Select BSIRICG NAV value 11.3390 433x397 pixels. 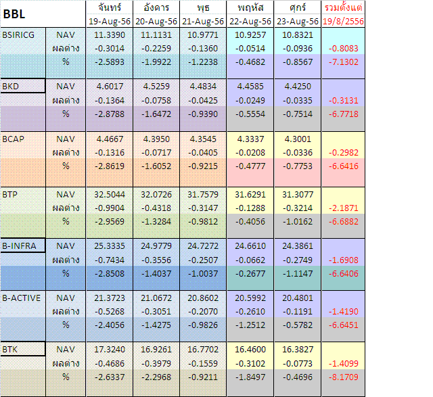(x=110, y=34)
